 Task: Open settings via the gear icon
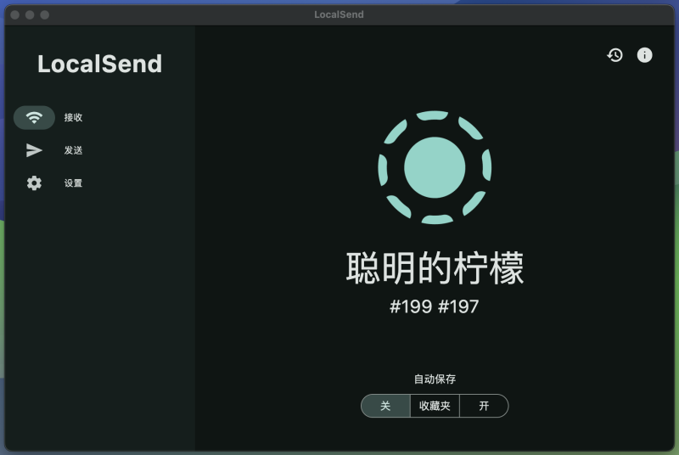pyautogui.click(x=34, y=183)
